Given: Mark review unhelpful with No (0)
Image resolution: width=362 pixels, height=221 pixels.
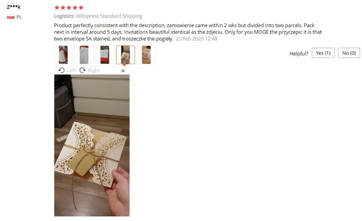Looking at the screenshot, I should [x=349, y=53].
